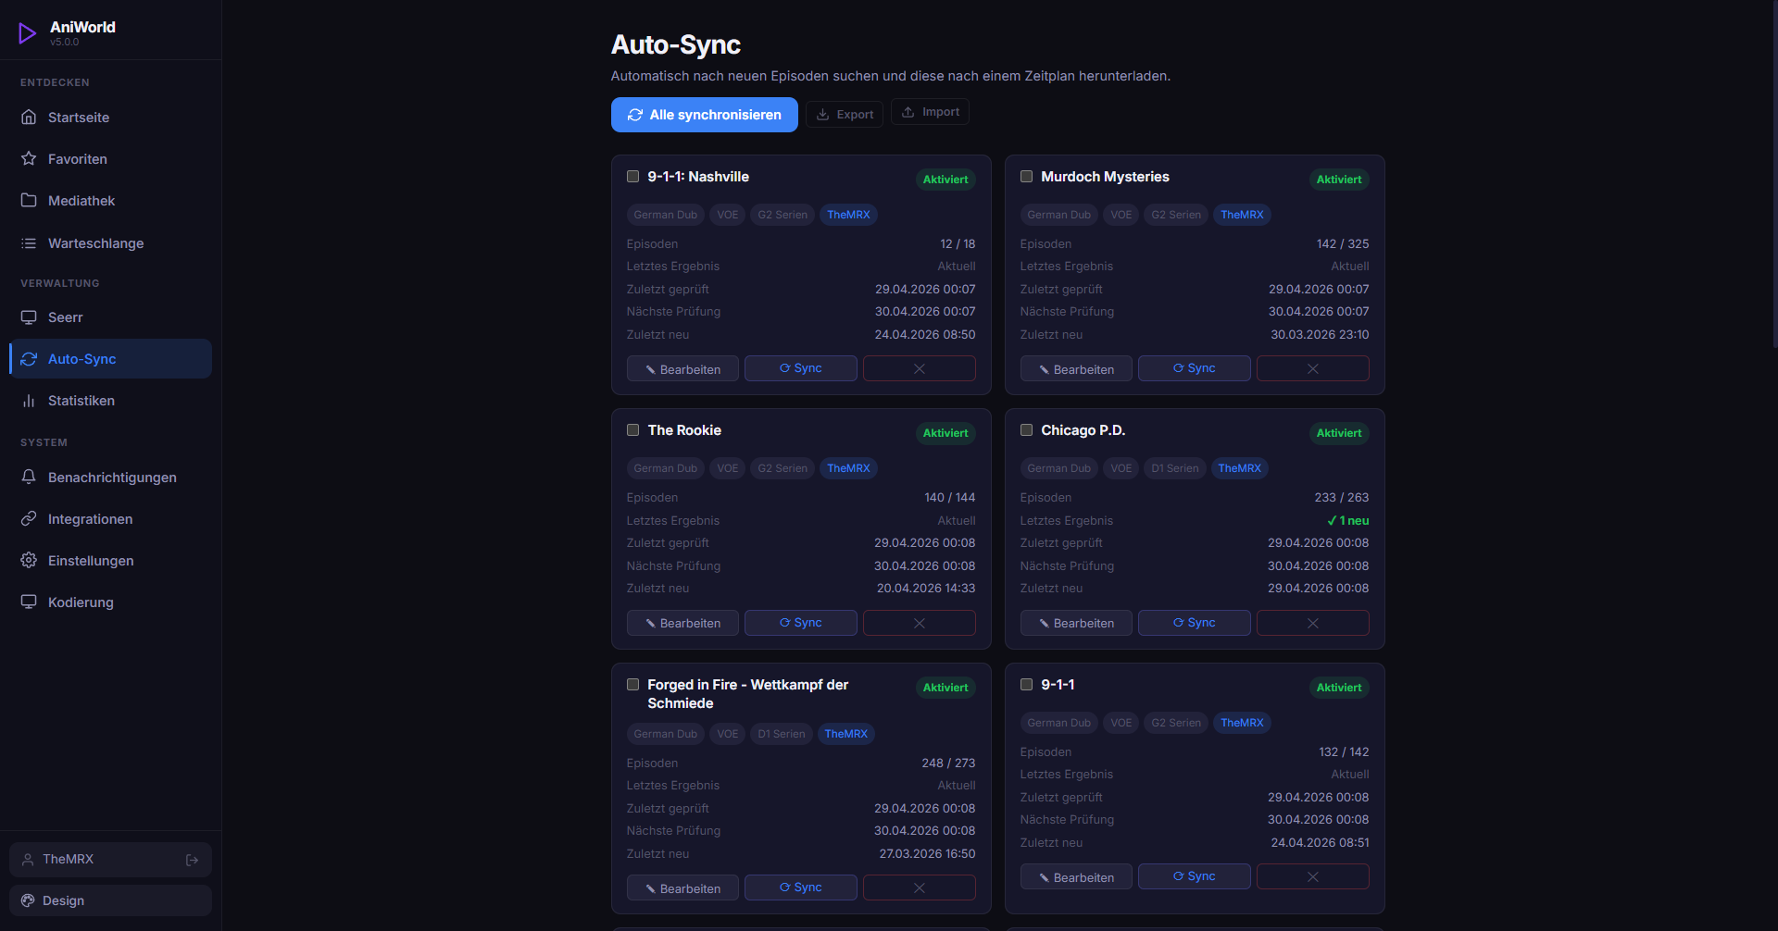
Task: Remove the 9-1-1: Nashville sync job with X
Action: point(920,368)
